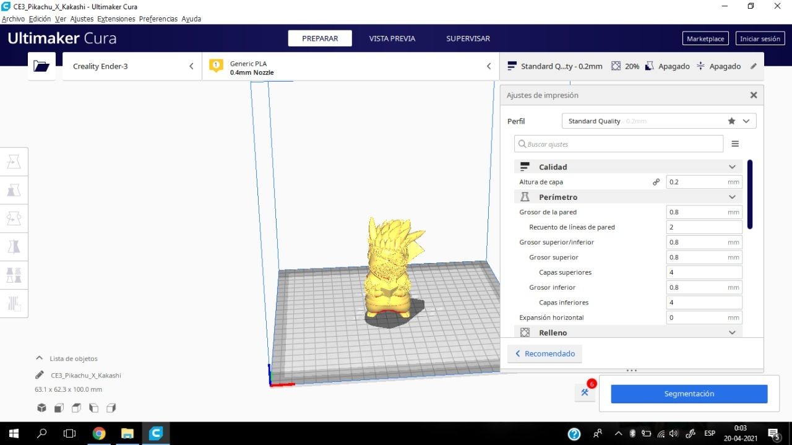Click the print settings vertical scrollbar

(x=750, y=194)
